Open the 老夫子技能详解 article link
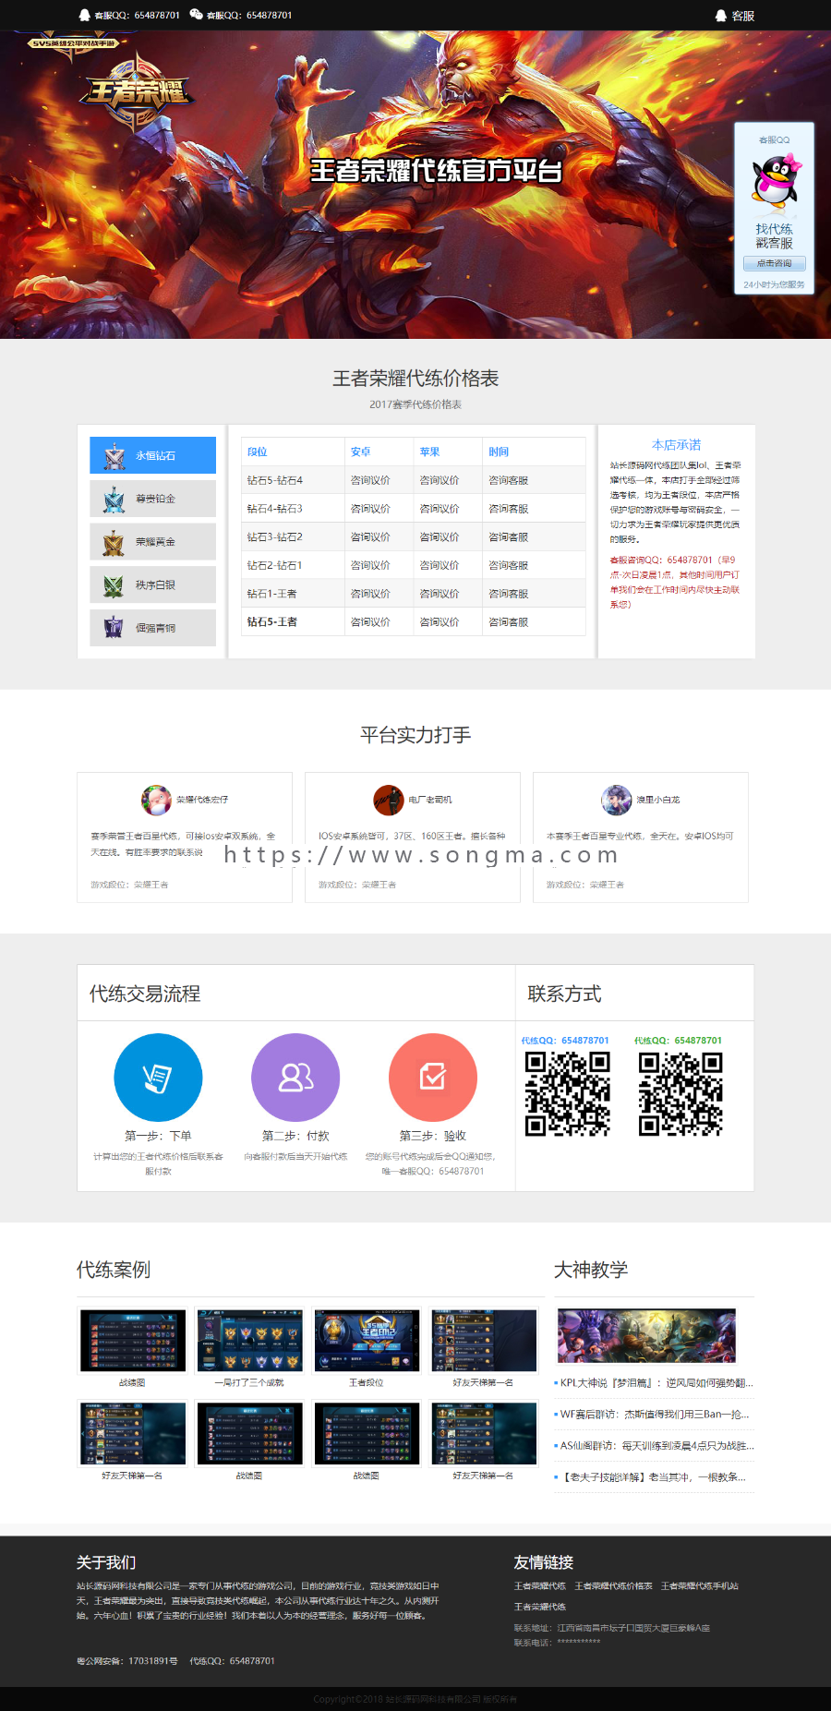Image resolution: width=831 pixels, height=1711 pixels. (652, 1477)
